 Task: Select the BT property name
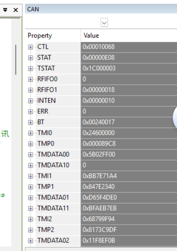[41, 122]
